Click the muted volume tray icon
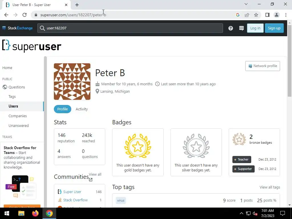292x219 pixels. click(255, 213)
